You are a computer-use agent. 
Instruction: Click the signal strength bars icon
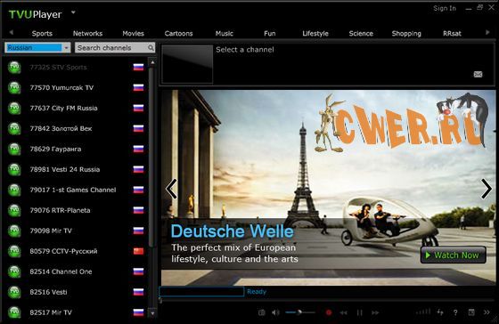coord(423,312)
